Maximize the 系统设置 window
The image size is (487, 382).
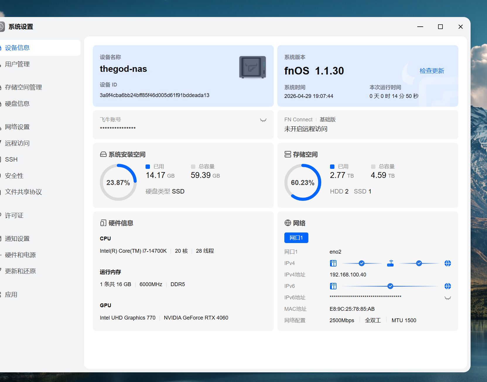click(x=440, y=27)
